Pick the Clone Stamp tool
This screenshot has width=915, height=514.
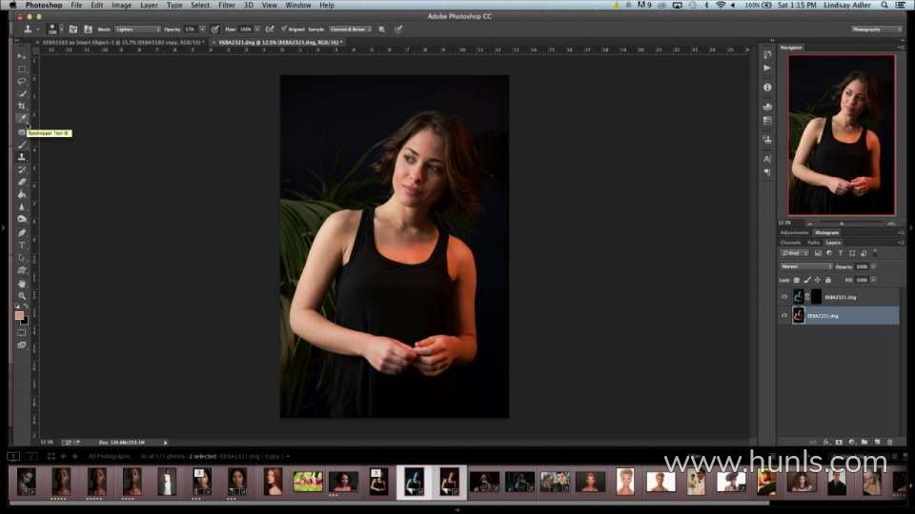click(21, 156)
